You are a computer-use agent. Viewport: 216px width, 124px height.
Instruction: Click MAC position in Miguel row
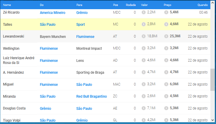coord(117,84)
